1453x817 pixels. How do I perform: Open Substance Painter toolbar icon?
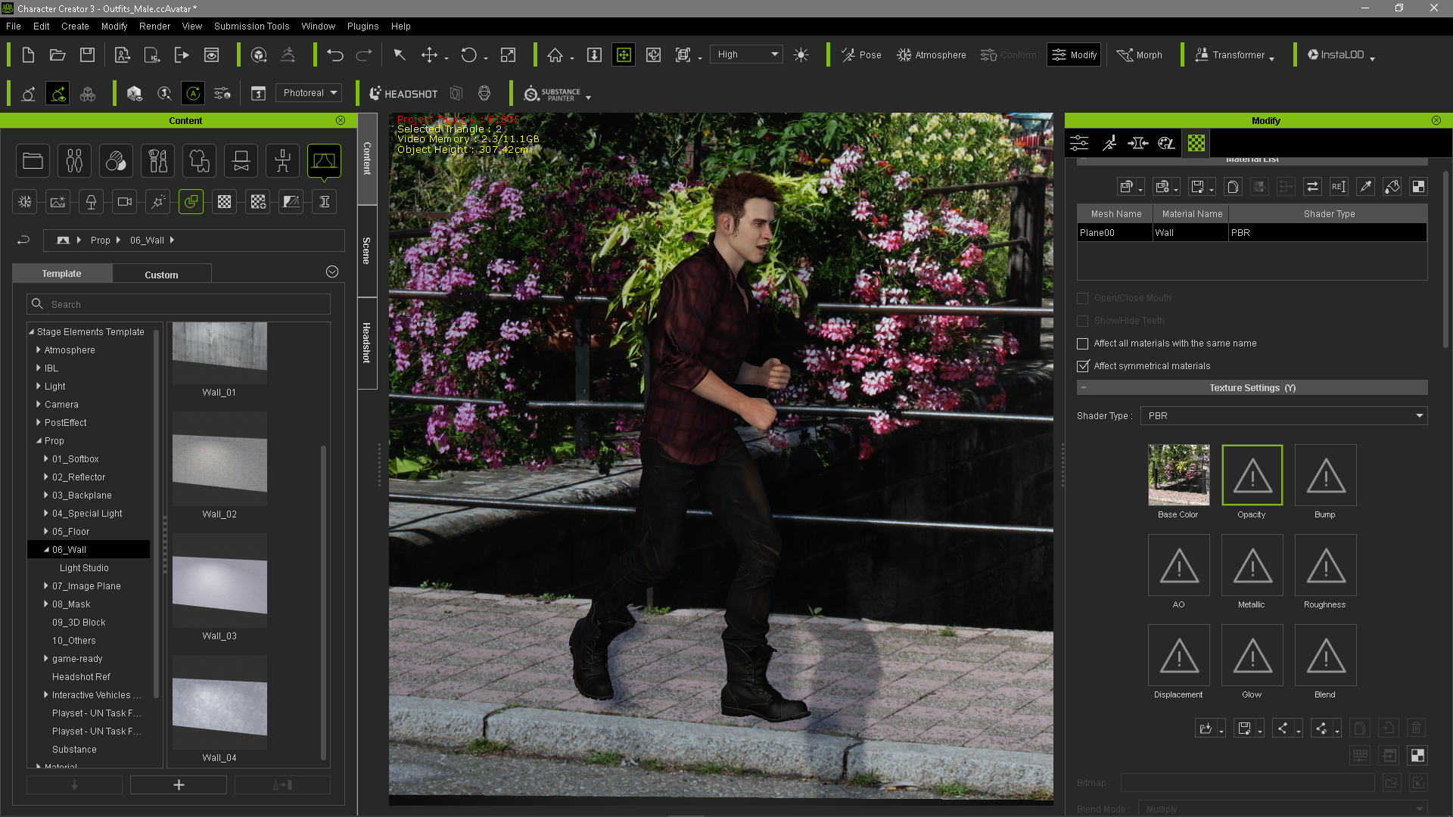point(552,94)
